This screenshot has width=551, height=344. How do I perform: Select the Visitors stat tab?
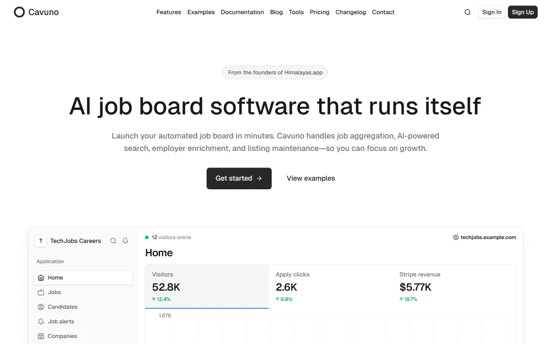(x=207, y=286)
